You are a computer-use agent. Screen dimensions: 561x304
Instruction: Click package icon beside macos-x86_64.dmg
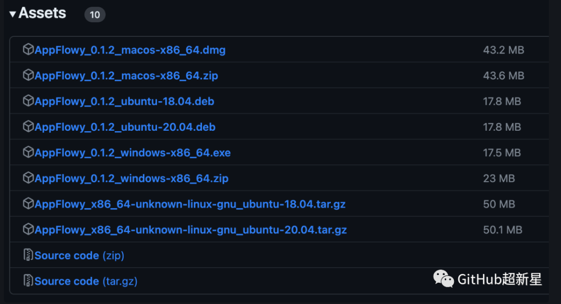28,49
